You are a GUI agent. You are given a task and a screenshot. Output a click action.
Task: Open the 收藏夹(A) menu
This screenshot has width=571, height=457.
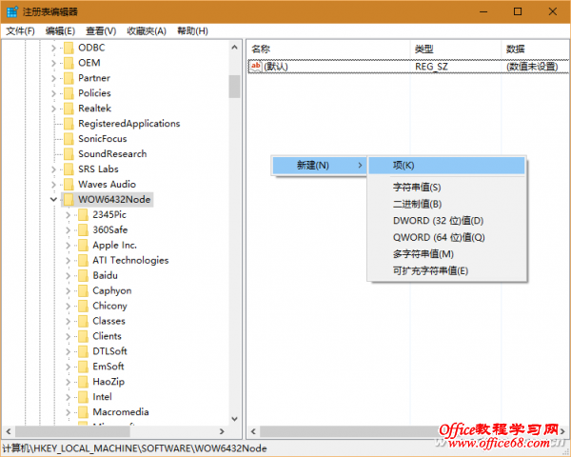click(x=147, y=31)
